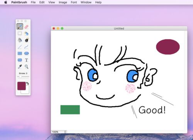Select the Paintbrush tool
The width and height of the screenshot is (193, 140).
pos(20,27)
